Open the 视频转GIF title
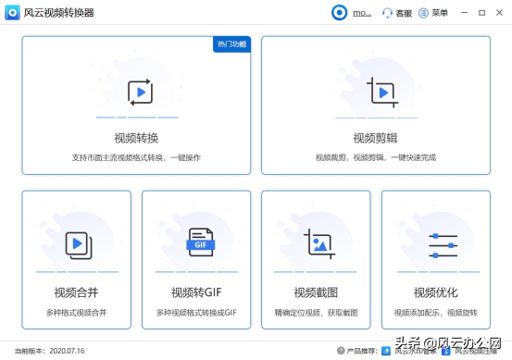The width and height of the screenshot is (512, 360). (x=196, y=292)
